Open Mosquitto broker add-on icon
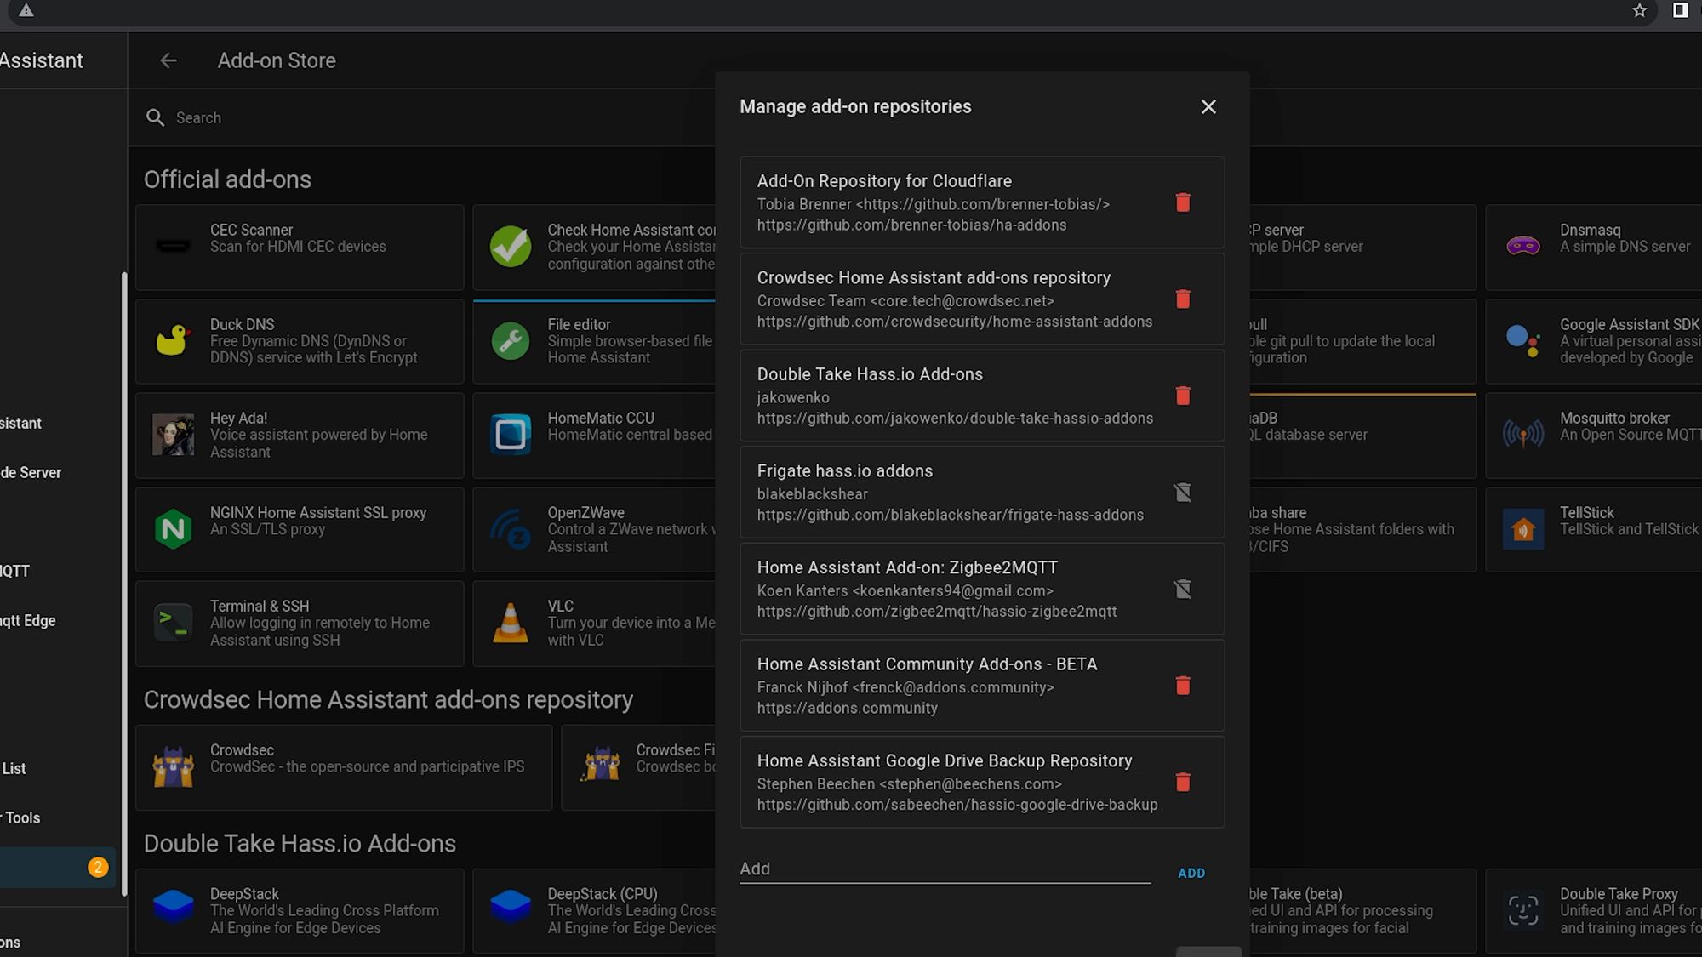Image resolution: width=1702 pixels, height=957 pixels. [x=1523, y=435]
